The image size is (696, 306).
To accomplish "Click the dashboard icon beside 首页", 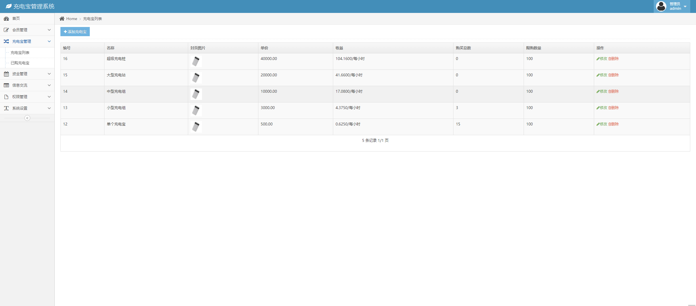I will pos(6,19).
